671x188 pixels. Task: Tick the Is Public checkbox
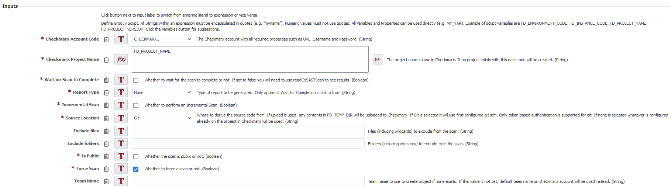[136, 157]
